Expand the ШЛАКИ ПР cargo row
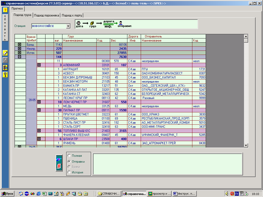This screenshot has width=263, height=197. [39, 139]
